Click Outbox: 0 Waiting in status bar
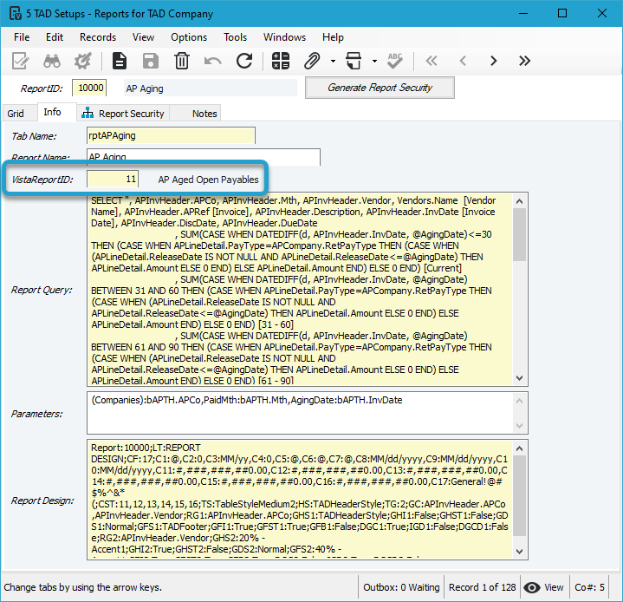The image size is (623, 602). click(x=401, y=587)
